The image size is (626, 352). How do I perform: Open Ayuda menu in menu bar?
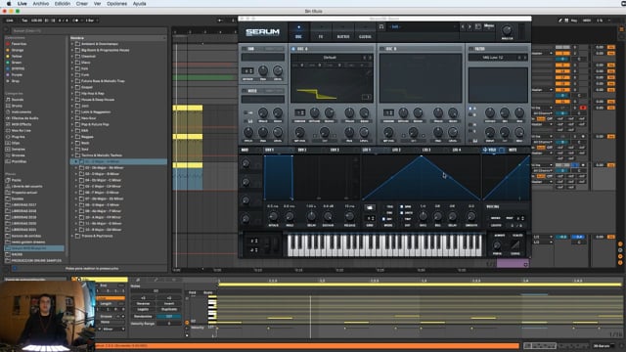point(139,4)
